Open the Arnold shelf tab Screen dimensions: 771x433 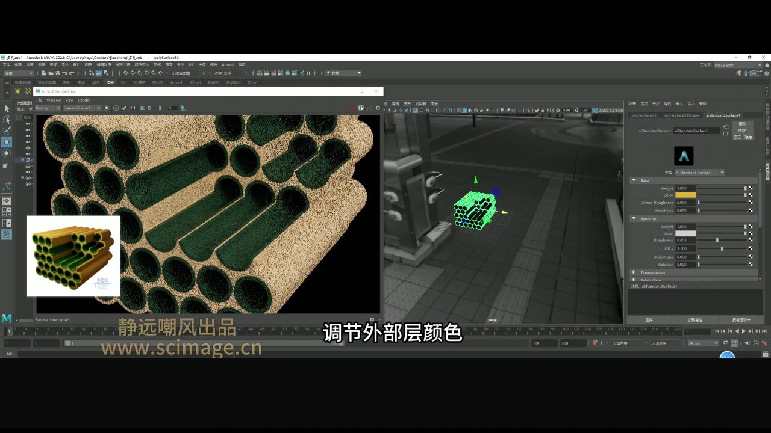coord(176,82)
